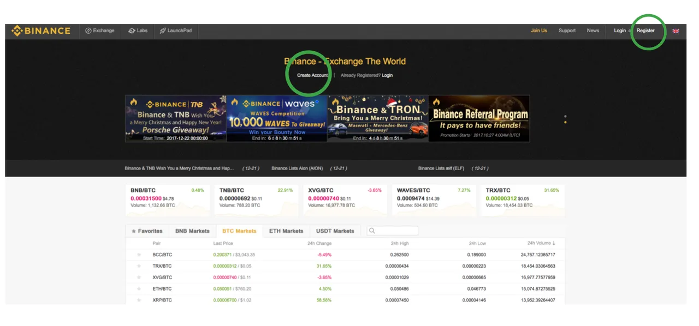
Task: Open the BCC/BTC pair row
Action: (x=345, y=255)
